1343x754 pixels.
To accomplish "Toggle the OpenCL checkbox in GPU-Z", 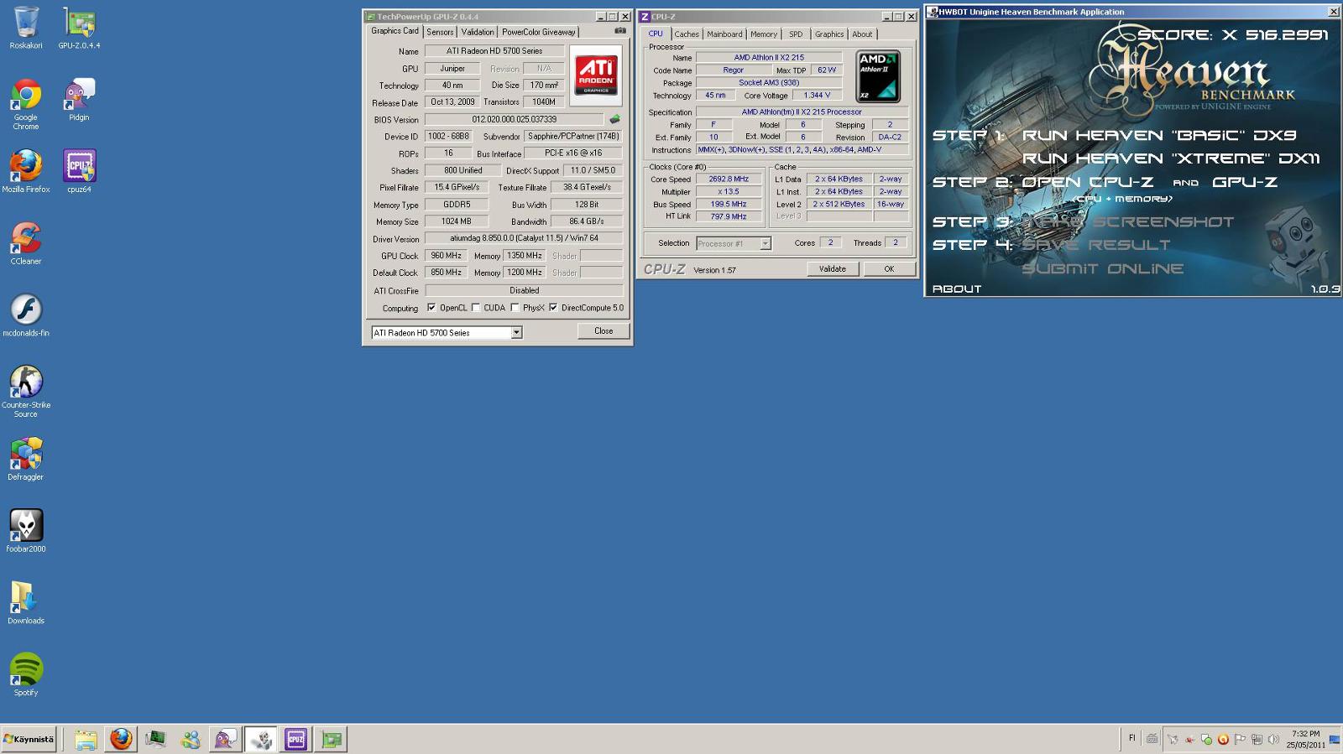I will [431, 308].
